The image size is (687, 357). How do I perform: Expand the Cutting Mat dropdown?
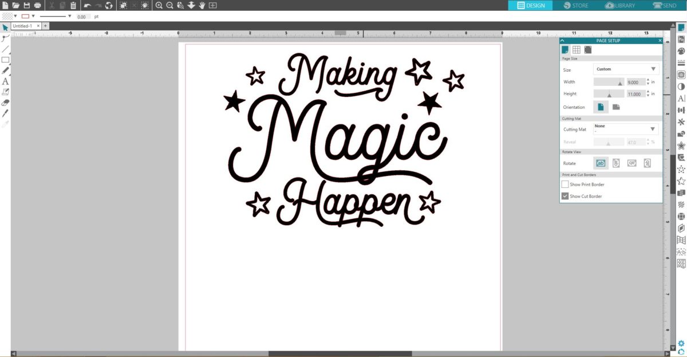point(626,128)
